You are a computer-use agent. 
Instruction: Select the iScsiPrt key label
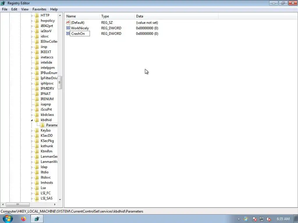(46, 109)
